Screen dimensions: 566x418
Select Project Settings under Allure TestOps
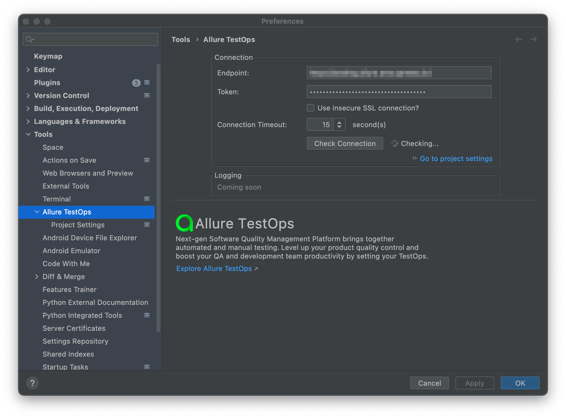(x=78, y=225)
